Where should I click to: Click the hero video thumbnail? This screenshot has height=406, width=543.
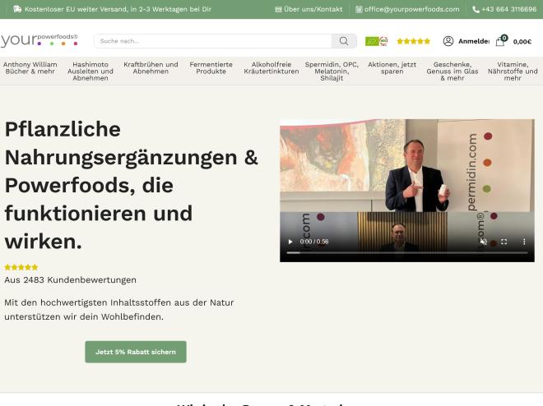407,191
